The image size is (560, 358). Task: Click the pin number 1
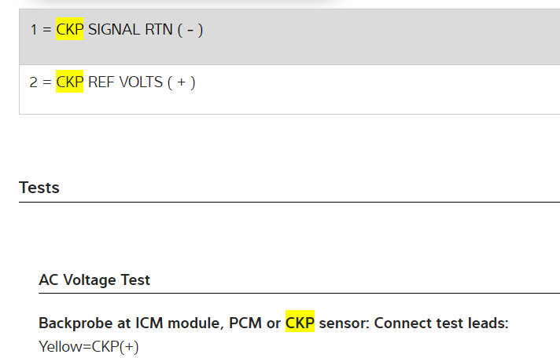click(x=34, y=30)
